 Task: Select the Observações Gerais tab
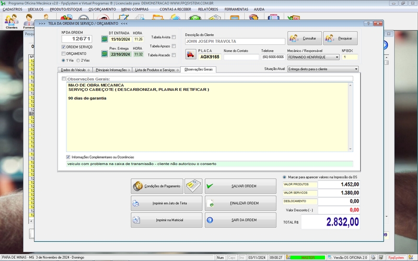199,69
